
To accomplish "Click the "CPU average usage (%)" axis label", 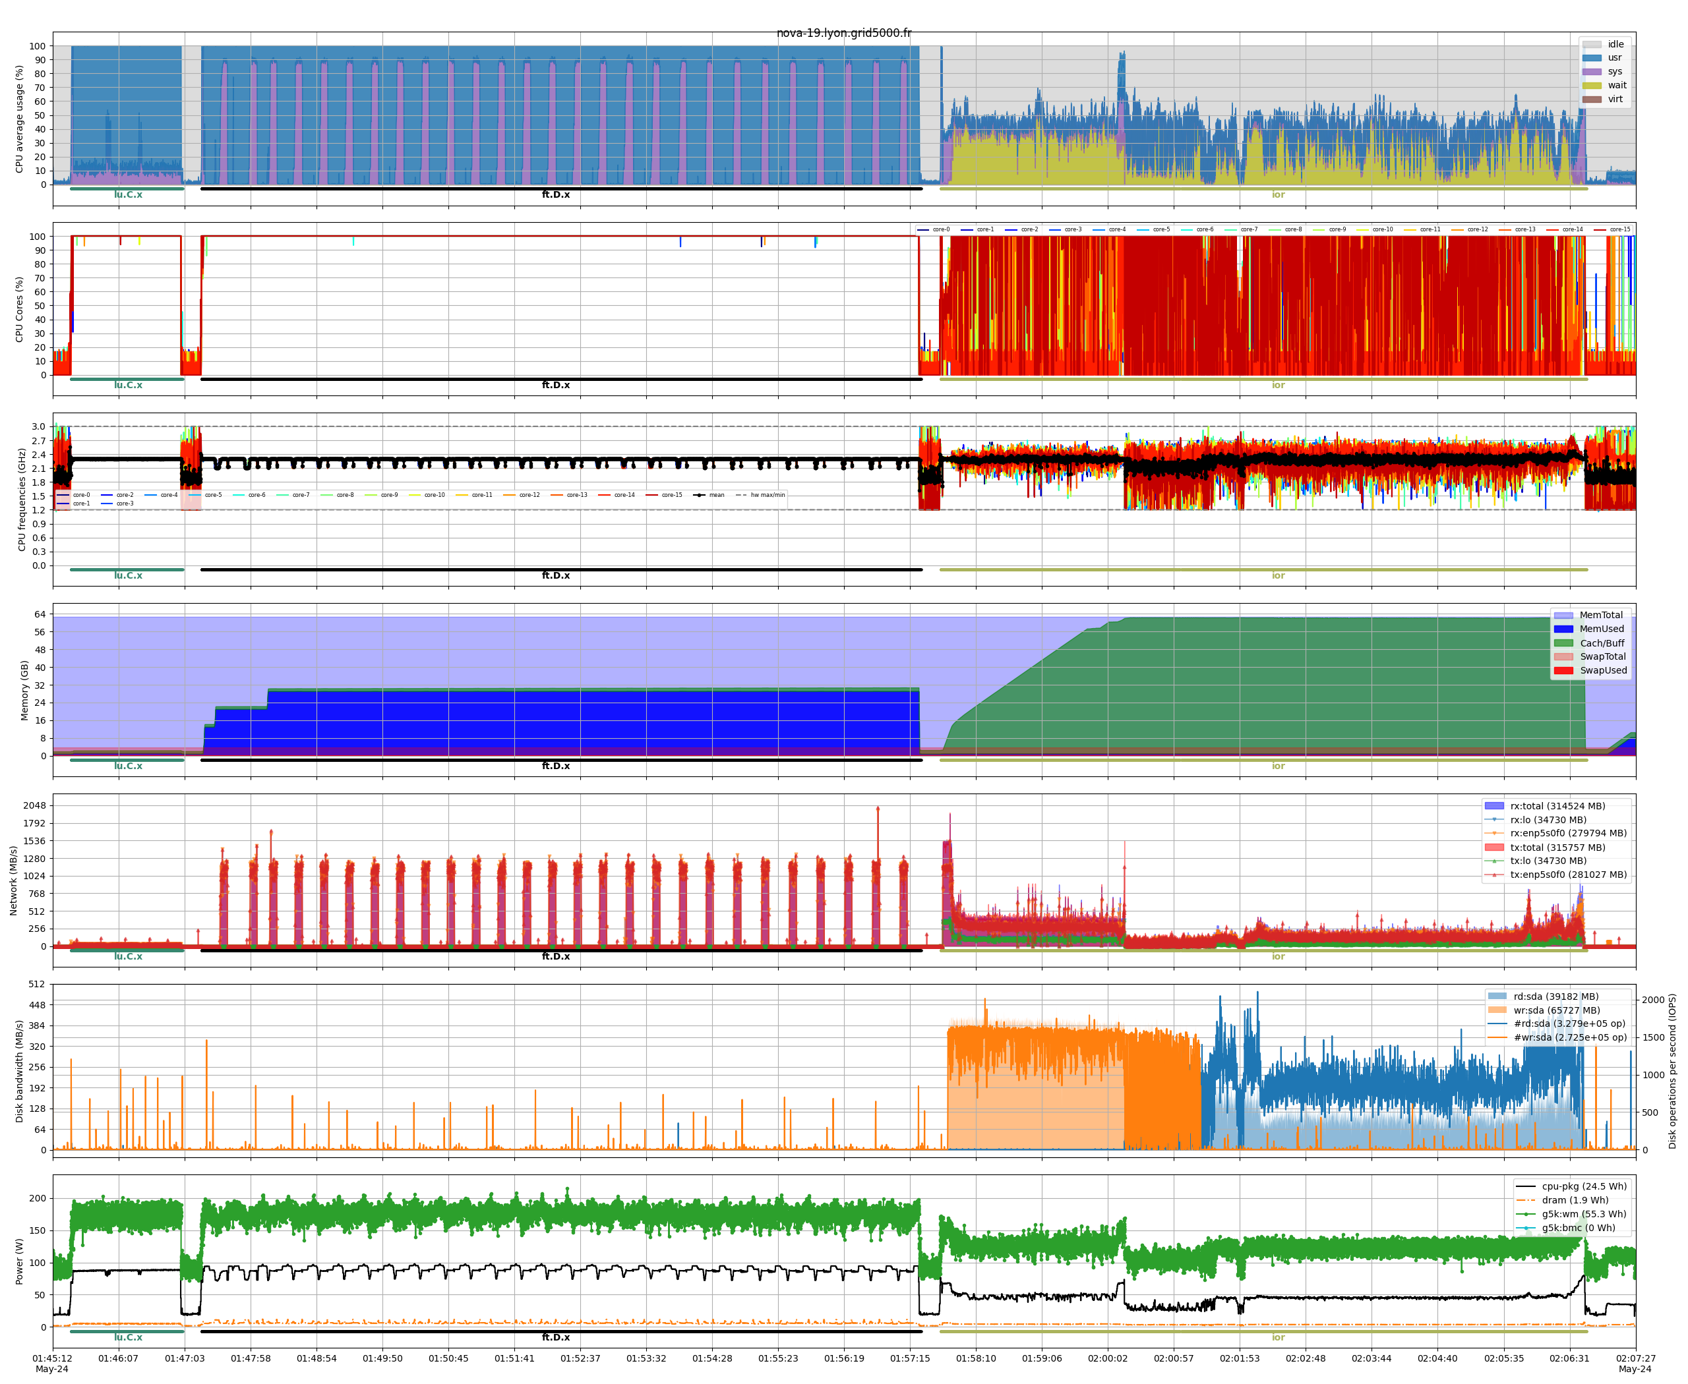I will click(19, 119).
